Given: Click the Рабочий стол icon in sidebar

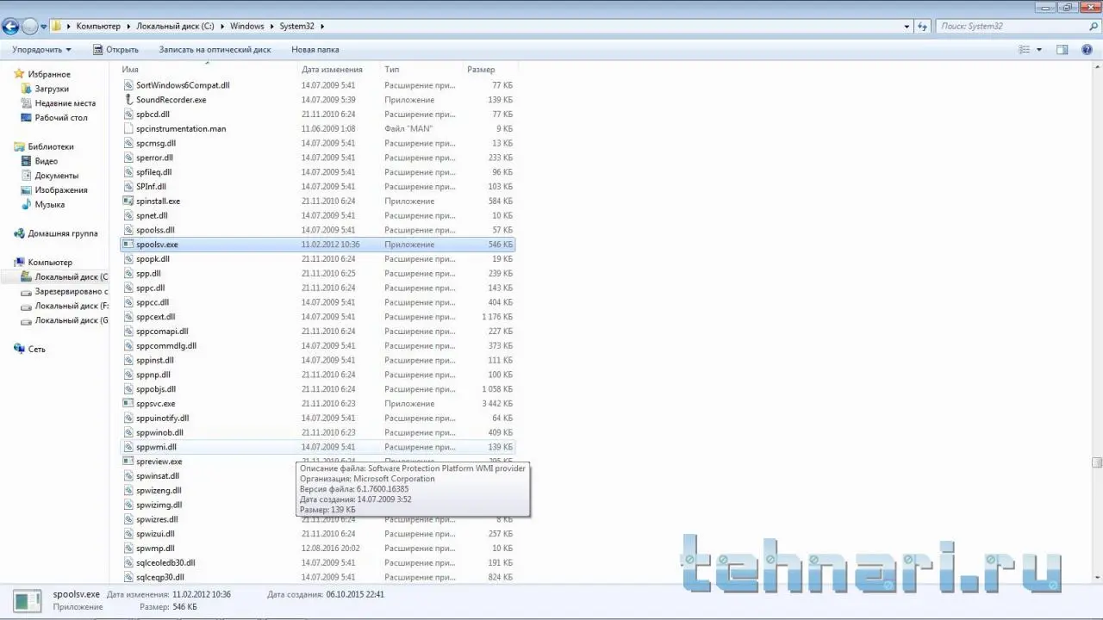Looking at the screenshot, I should coord(27,118).
